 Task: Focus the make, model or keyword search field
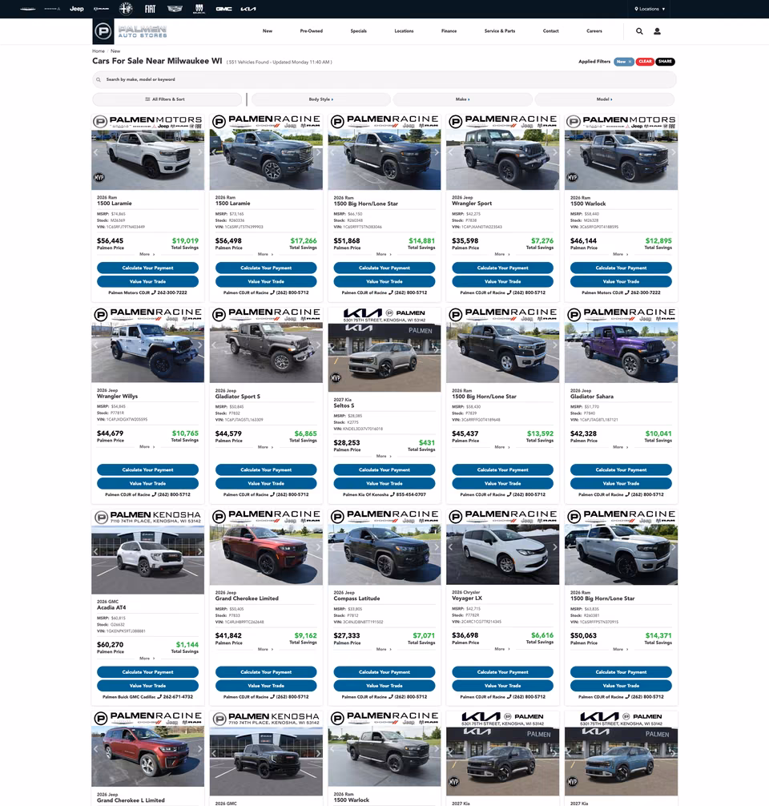[x=384, y=79]
